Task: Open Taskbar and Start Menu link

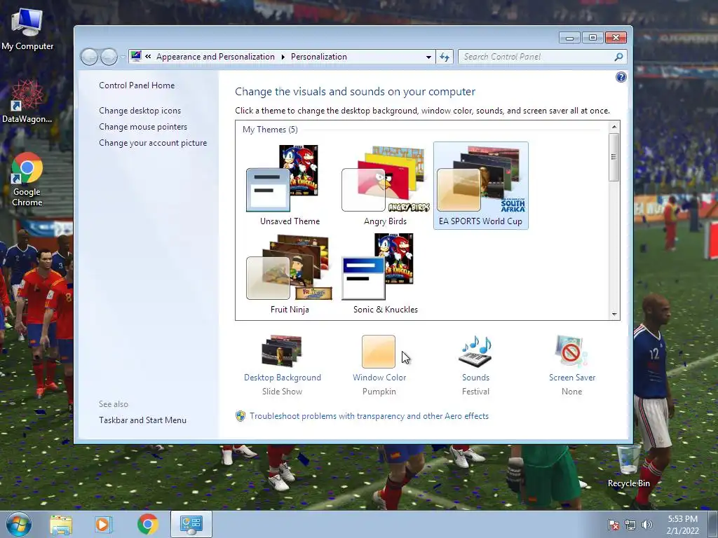Action: pos(142,420)
